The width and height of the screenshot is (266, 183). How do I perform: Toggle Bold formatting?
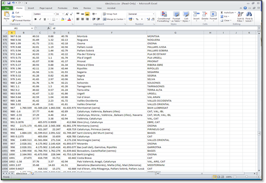pos(35,19)
